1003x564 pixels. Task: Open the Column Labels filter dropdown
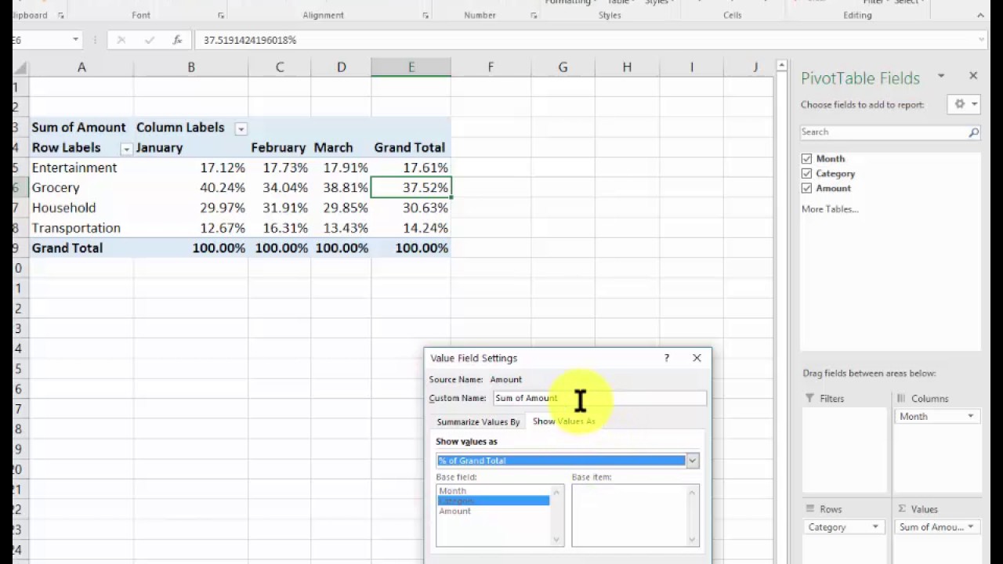pyautogui.click(x=241, y=128)
